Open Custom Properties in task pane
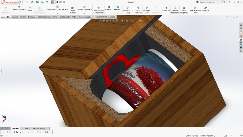The height and width of the screenshot is (137, 243). pos(241,43)
